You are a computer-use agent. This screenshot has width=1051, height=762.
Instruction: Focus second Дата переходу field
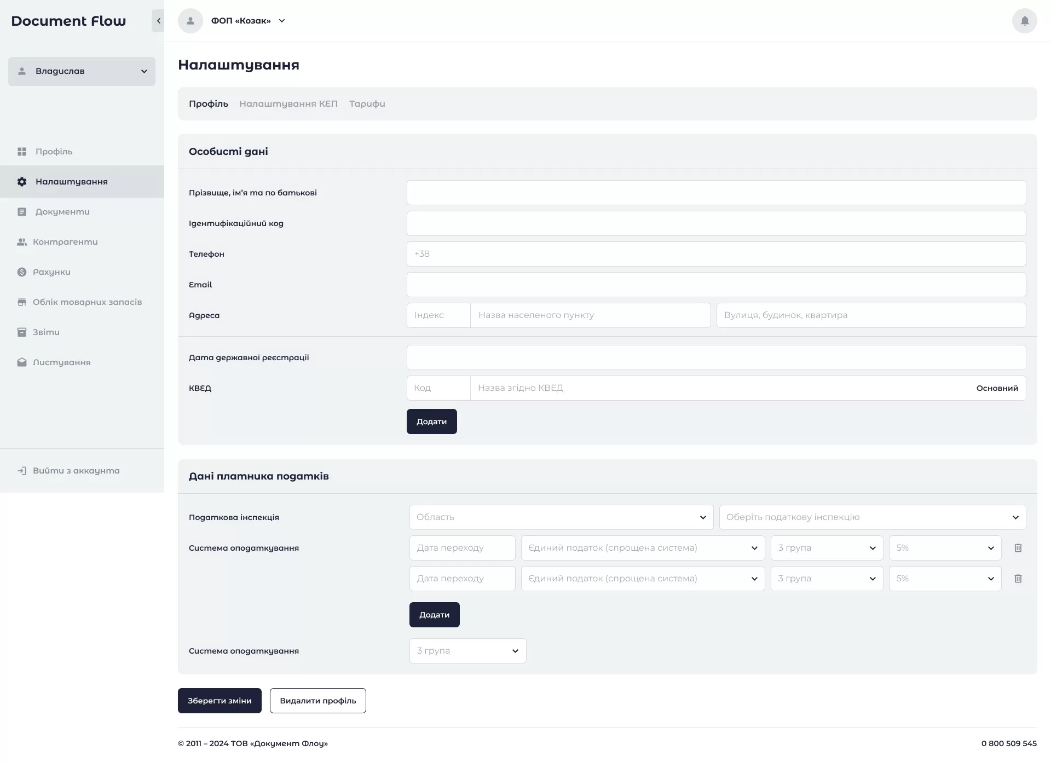[462, 579]
